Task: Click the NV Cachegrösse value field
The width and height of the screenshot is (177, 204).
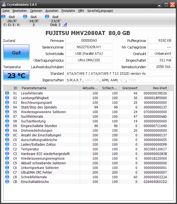Action: tap(160, 47)
